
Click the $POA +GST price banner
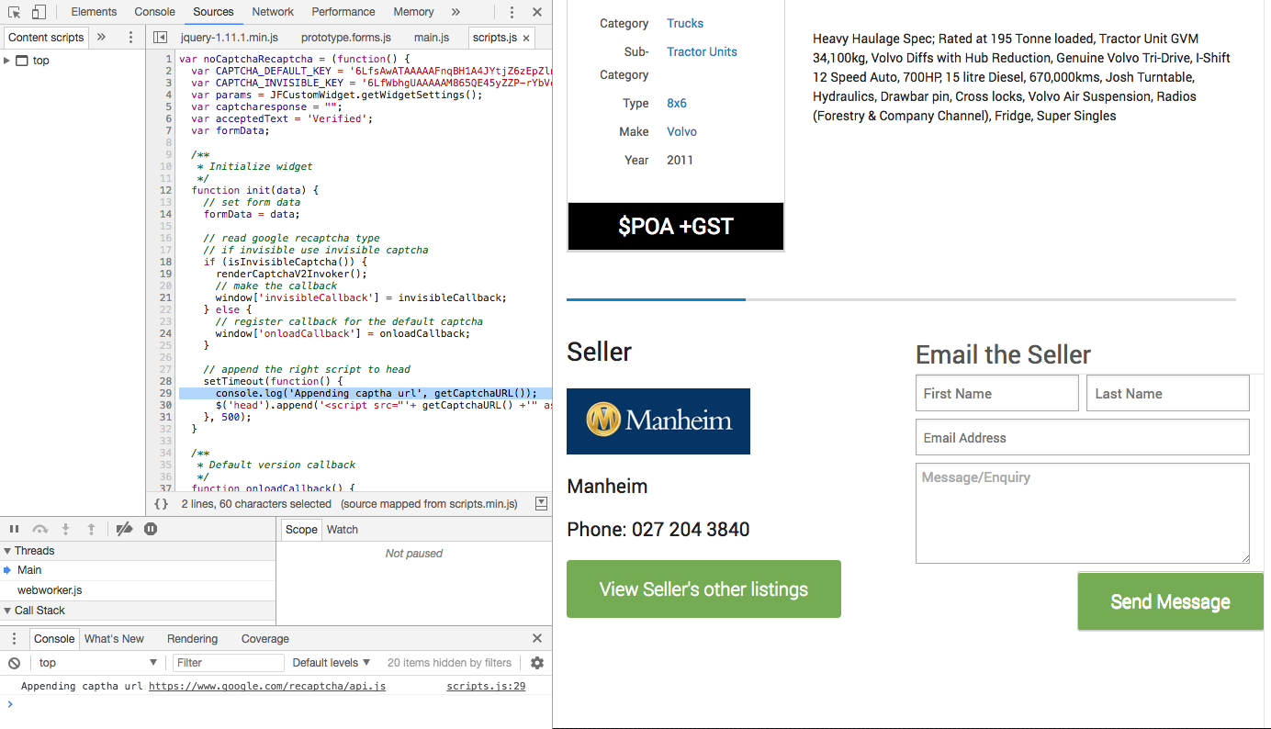[676, 227]
